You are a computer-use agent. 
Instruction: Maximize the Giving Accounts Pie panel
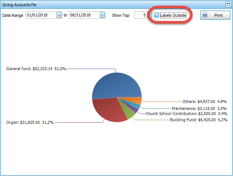pyautogui.click(x=228, y=5)
